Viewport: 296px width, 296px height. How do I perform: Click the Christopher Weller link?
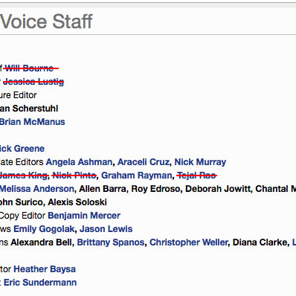[189, 242]
